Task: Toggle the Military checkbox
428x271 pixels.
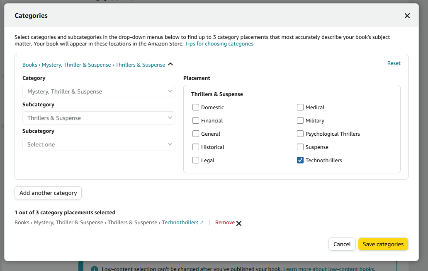Action: point(300,121)
